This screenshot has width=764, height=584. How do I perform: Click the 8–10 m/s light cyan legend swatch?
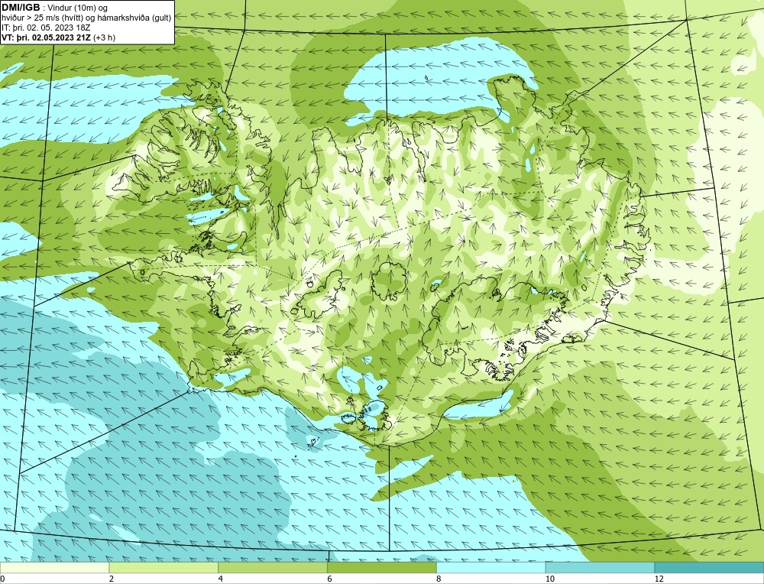pyautogui.click(x=491, y=567)
